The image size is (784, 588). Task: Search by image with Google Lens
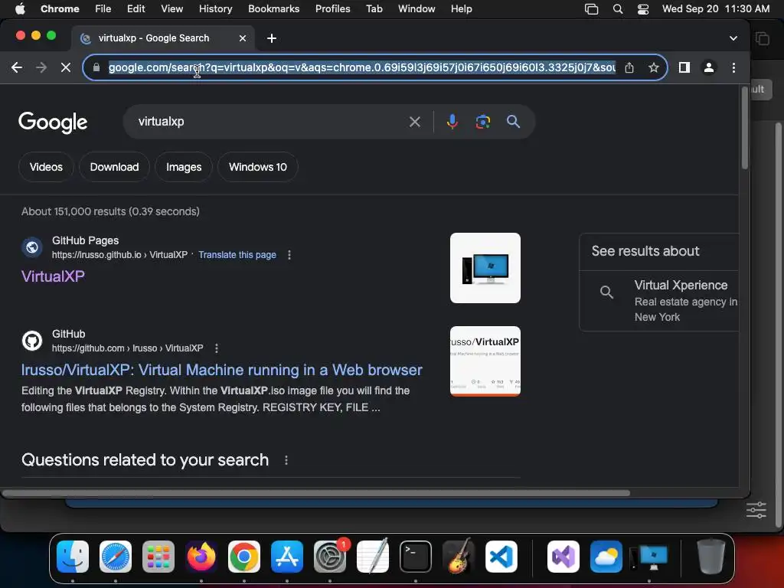[x=482, y=122]
